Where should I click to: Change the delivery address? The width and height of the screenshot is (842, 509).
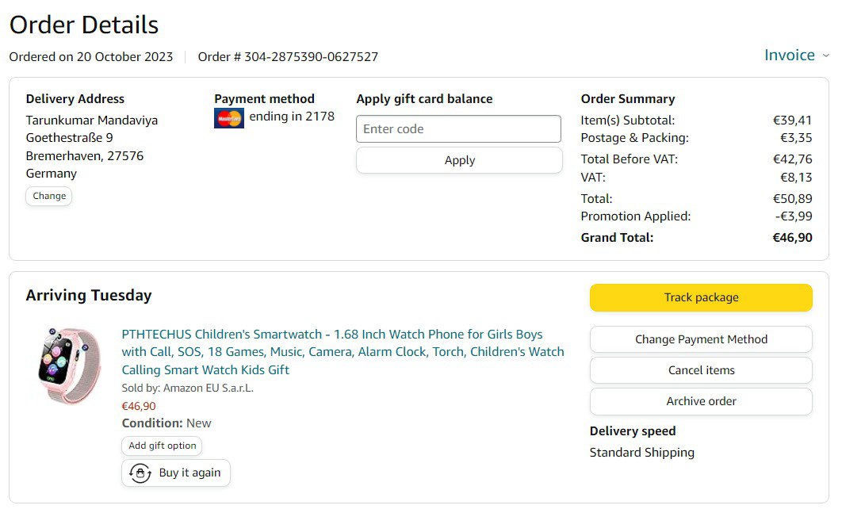click(49, 196)
